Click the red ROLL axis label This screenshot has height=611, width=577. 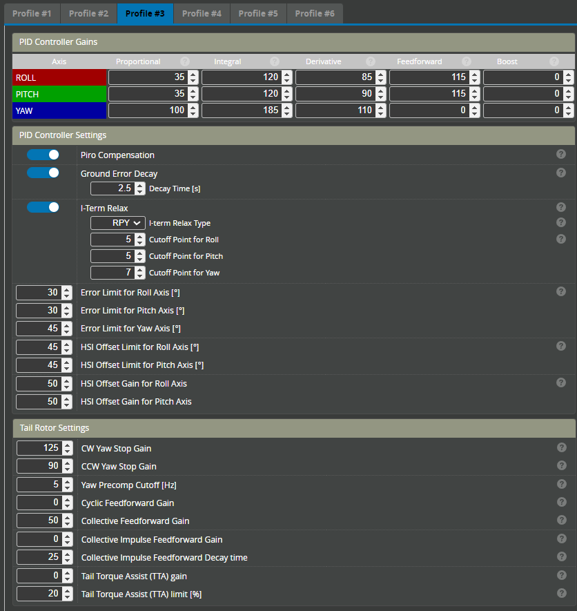(59, 77)
